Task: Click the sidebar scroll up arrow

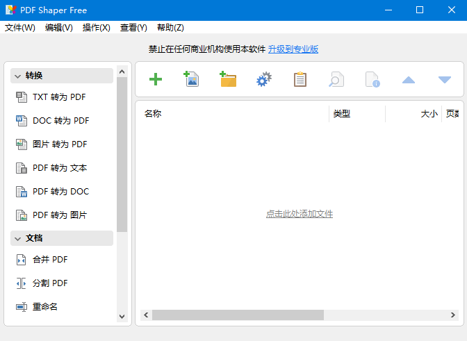Action: click(x=122, y=72)
